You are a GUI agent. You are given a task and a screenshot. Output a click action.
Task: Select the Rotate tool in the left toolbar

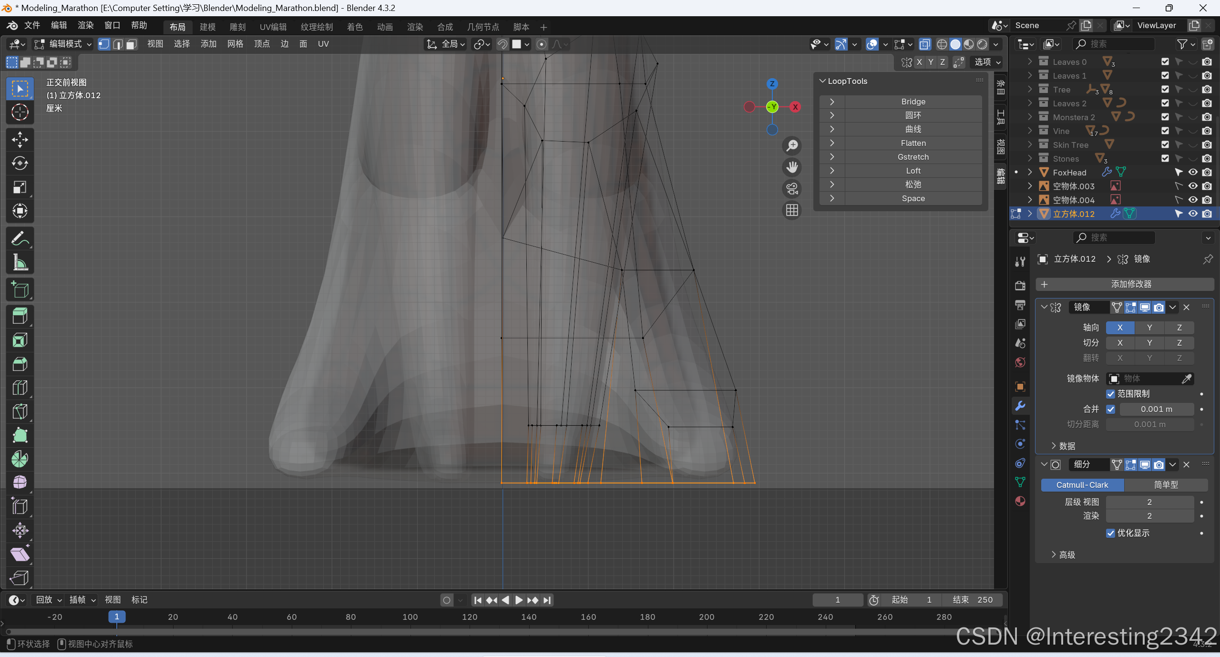point(20,164)
